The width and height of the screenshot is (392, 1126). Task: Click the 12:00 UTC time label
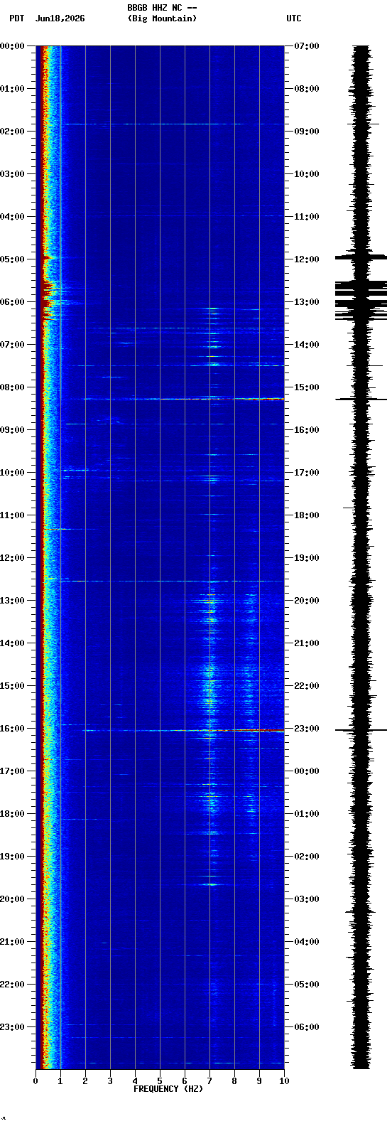click(x=307, y=259)
